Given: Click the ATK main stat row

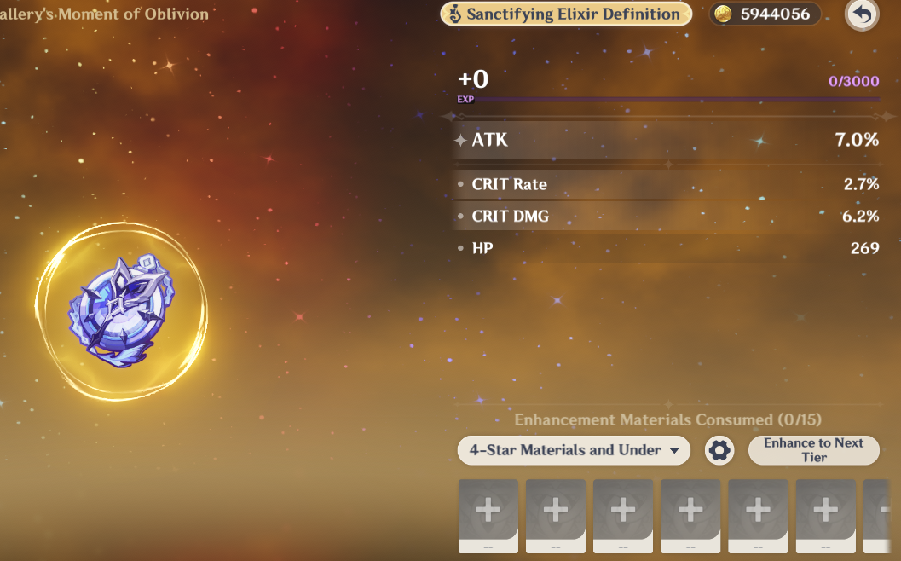Looking at the screenshot, I should pyautogui.click(x=667, y=140).
